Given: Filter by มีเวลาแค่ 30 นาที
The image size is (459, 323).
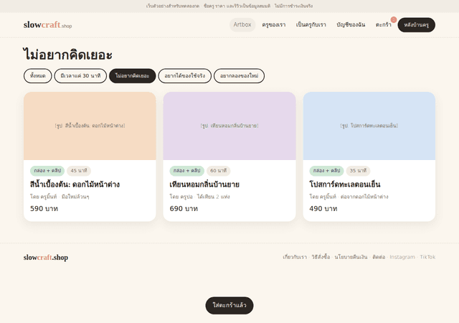Looking at the screenshot, I should tap(80, 76).
